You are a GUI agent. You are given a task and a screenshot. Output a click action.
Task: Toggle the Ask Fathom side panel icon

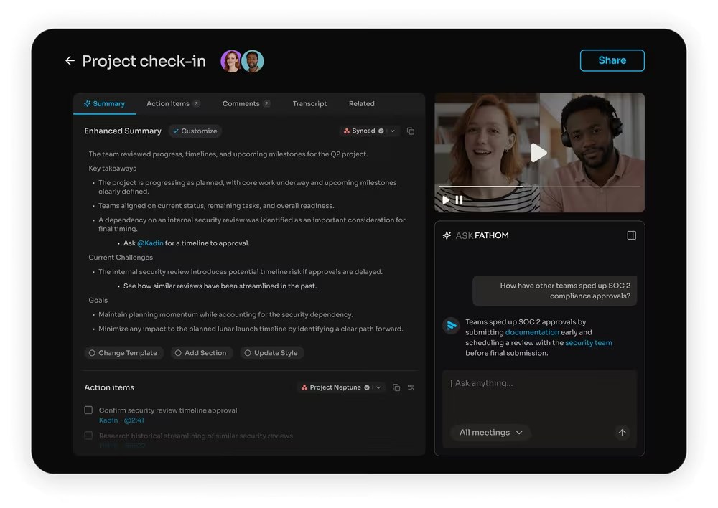coord(631,235)
